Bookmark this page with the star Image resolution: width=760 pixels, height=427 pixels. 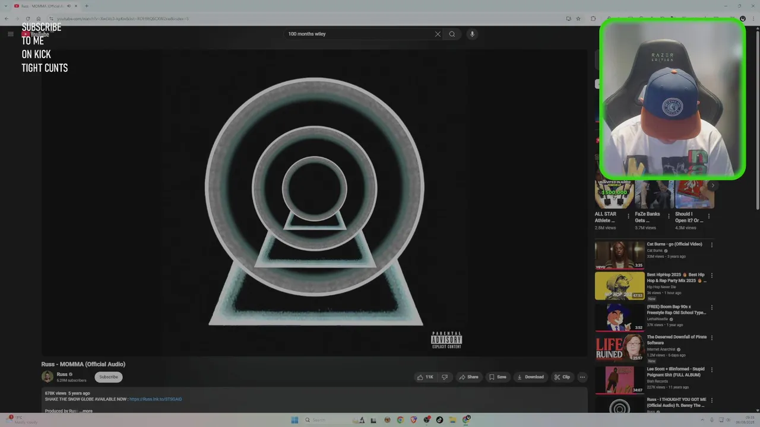coord(578,18)
